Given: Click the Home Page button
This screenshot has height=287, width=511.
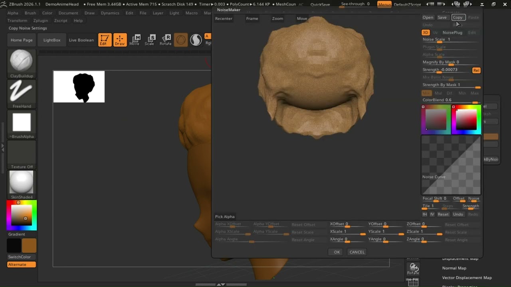Looking at the screenshot, I should pyautogui.click(x=22, y=40).
